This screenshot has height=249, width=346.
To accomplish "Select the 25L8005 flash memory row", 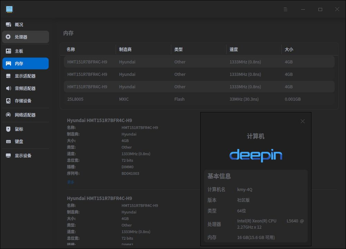I will pos(138,99).
